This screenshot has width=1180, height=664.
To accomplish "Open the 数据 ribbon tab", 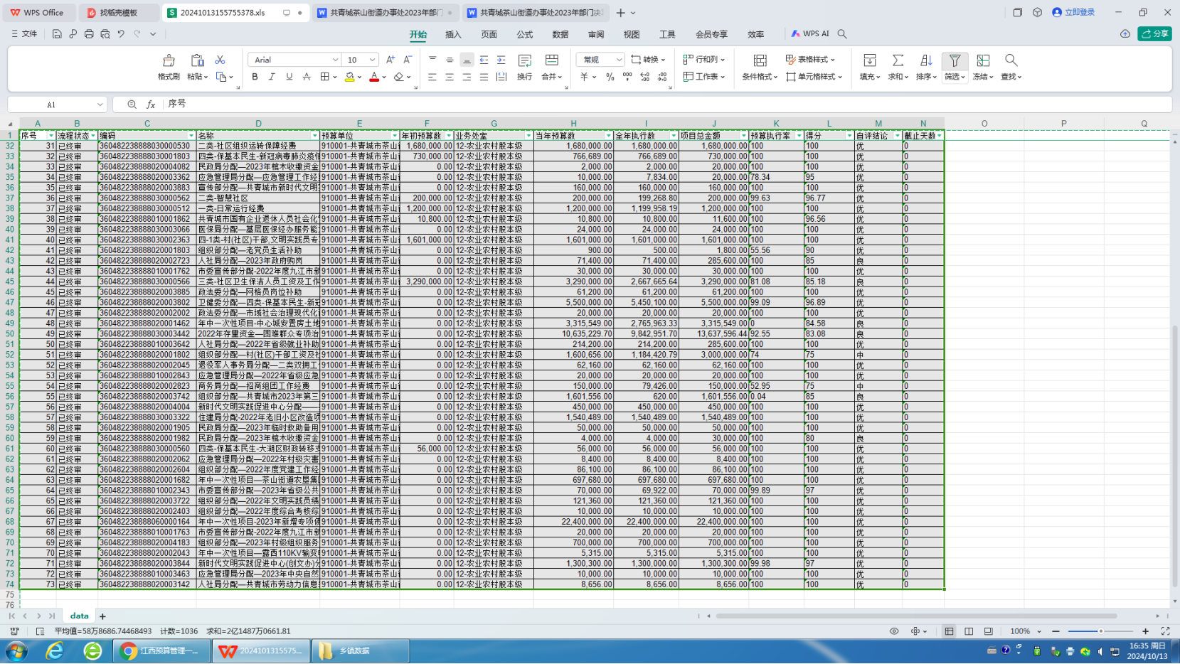I will click(x=560, y=34).
